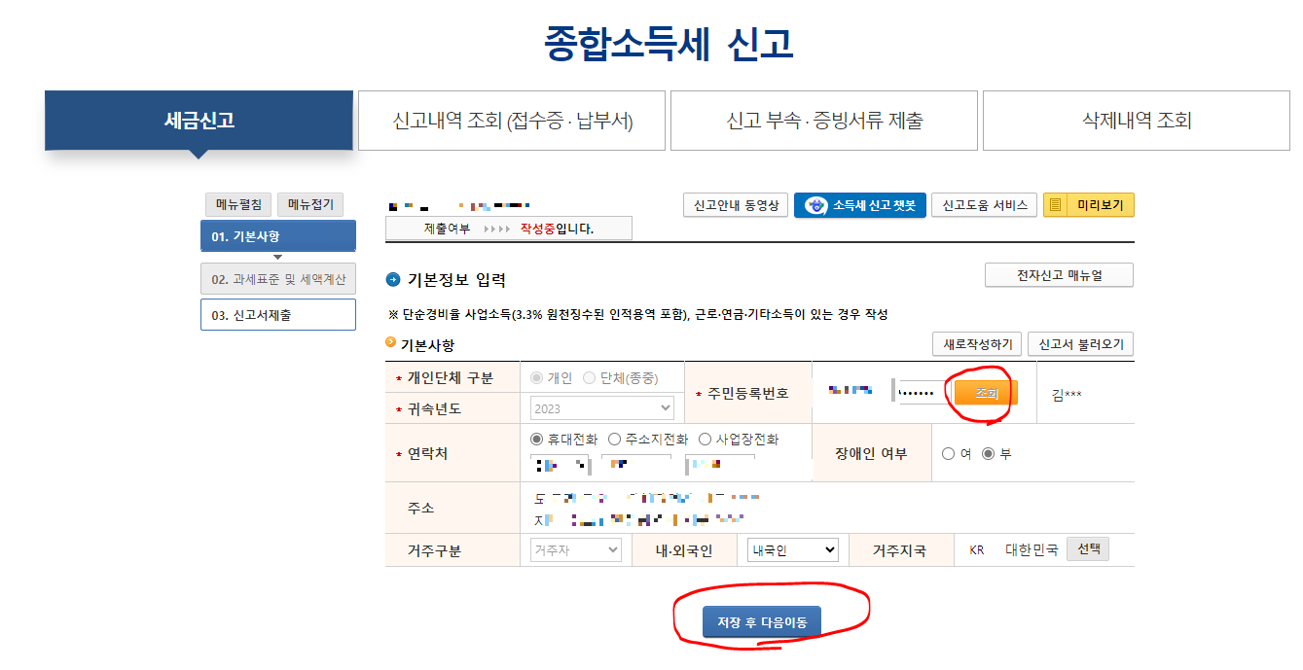Go to 신고 부속·증빙서류 제출 tab
Screen dimensions: 1303x670
click(x=822, y=120)
